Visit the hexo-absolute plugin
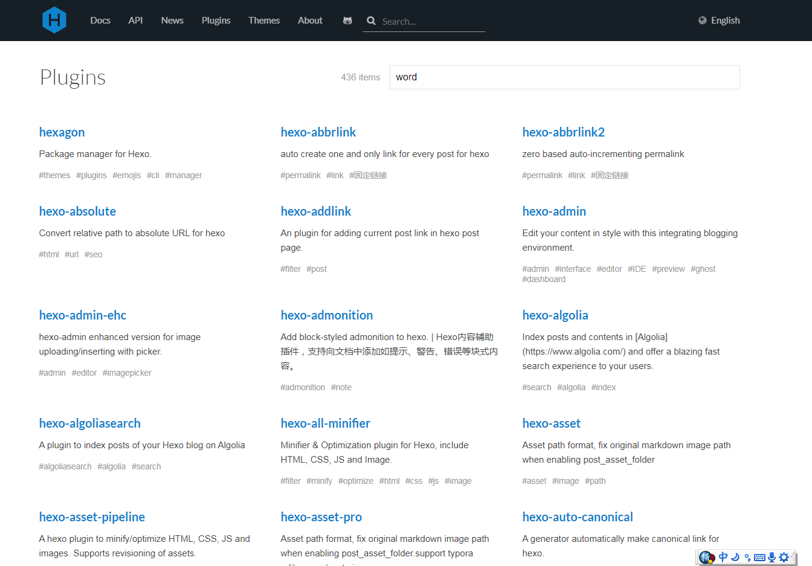 tap(77, 211)
